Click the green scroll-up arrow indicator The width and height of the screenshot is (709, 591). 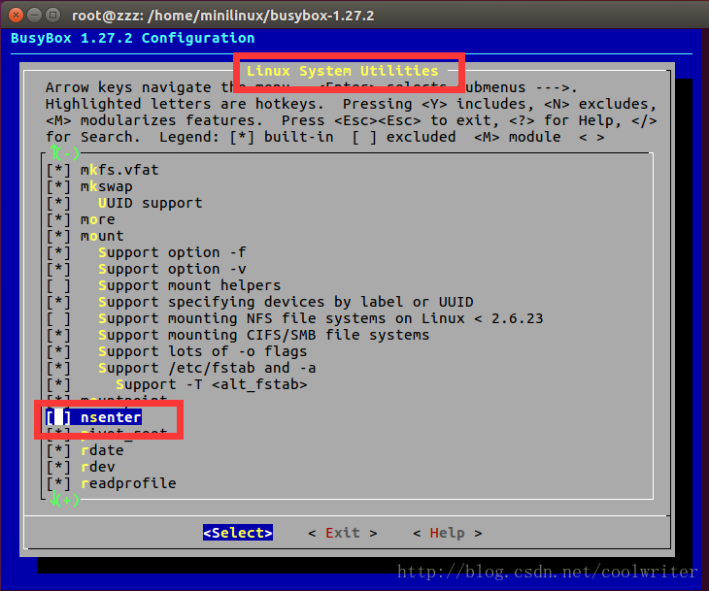(x=65, y=153)
